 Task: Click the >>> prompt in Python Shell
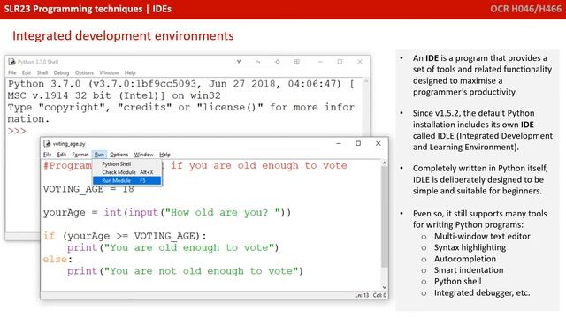(x=17, y=131)
